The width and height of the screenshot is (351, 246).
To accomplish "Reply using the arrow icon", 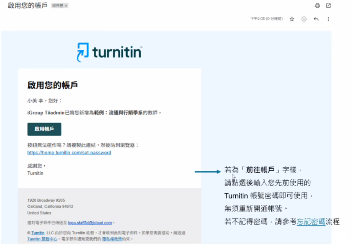I will click(x=316, y=19).
